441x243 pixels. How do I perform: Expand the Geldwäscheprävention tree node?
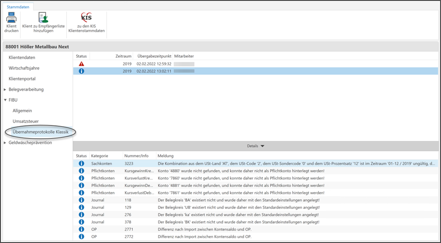[x=5, y=143]
